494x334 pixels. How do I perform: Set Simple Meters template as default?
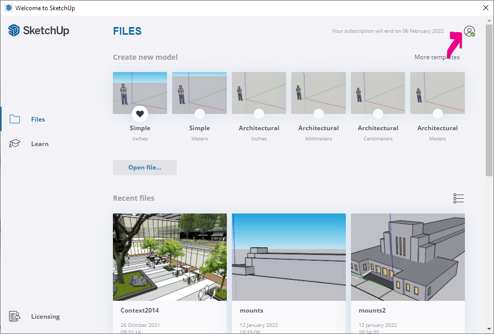pyautogui.click(x=200, y=114)
